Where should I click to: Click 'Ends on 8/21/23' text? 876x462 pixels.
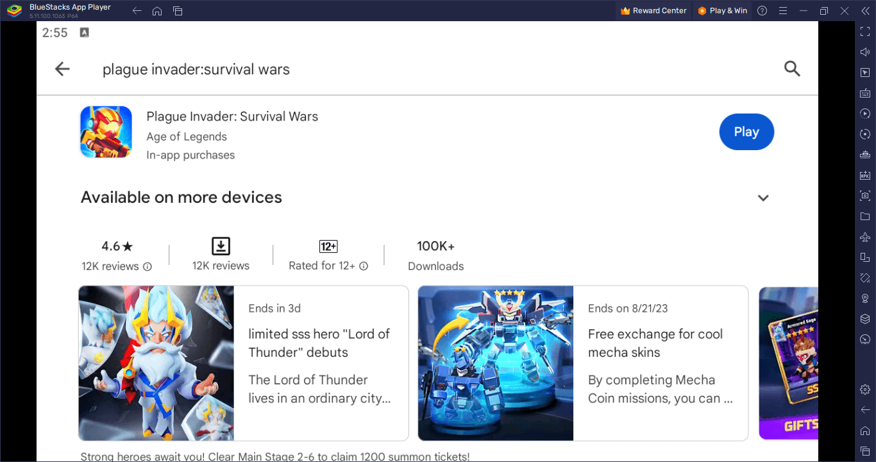point(628,309)
